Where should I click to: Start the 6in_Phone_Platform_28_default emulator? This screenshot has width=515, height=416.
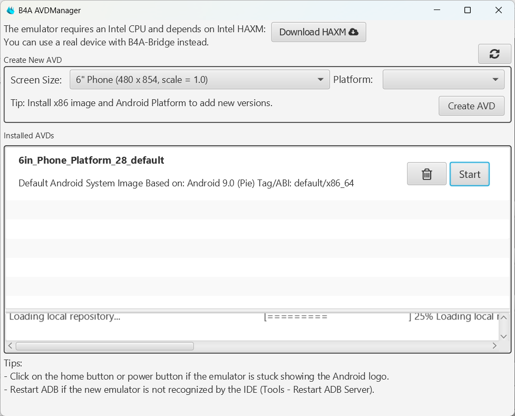point(469,174)
